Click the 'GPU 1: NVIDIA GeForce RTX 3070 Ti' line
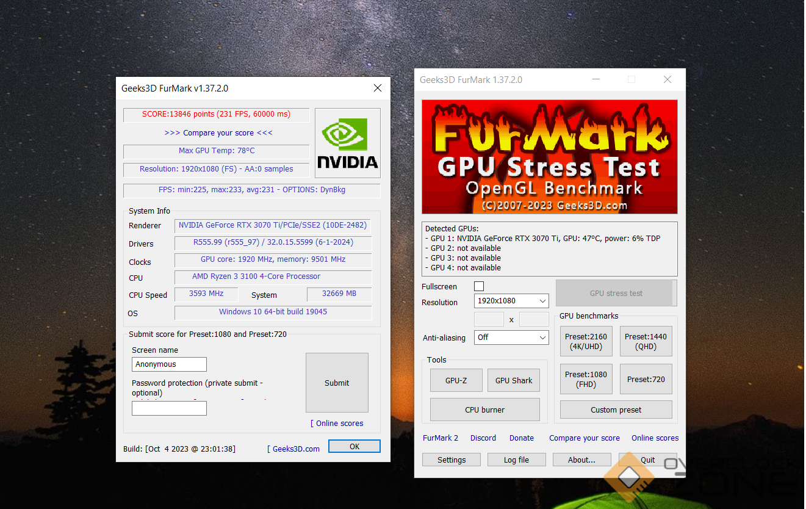Image resolution: width=806 pixels, height=509 pixels. click(542, 239)
